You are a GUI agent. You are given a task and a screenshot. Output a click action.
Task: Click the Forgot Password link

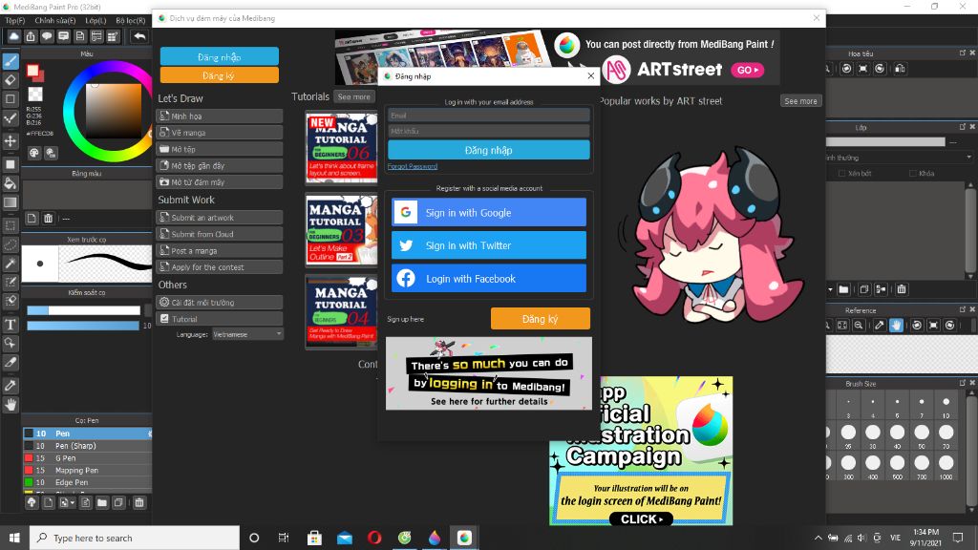coord(413,166)
